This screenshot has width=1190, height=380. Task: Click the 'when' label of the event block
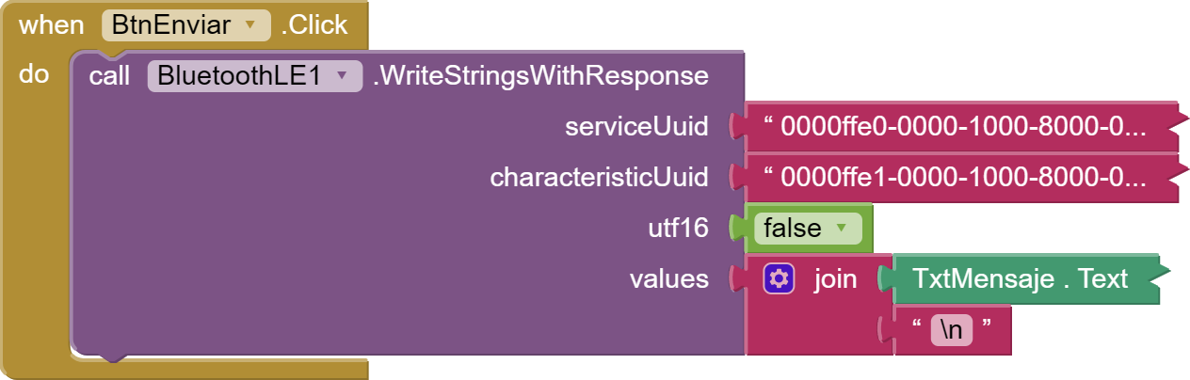point(52,25)
